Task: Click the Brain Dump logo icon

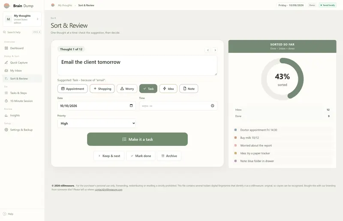Action: 7,6
